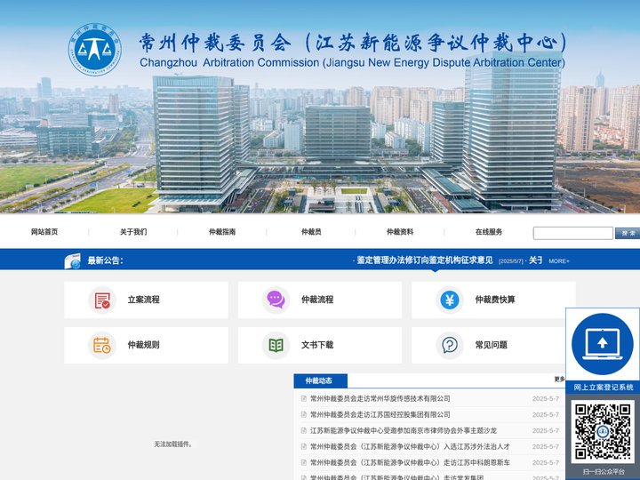
Task: Open 仲裁指南 navigation menu
Action: 222,232
